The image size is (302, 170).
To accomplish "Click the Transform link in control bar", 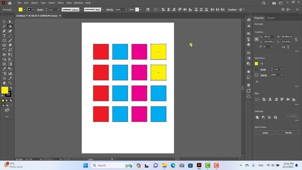I will pos(232,9).
